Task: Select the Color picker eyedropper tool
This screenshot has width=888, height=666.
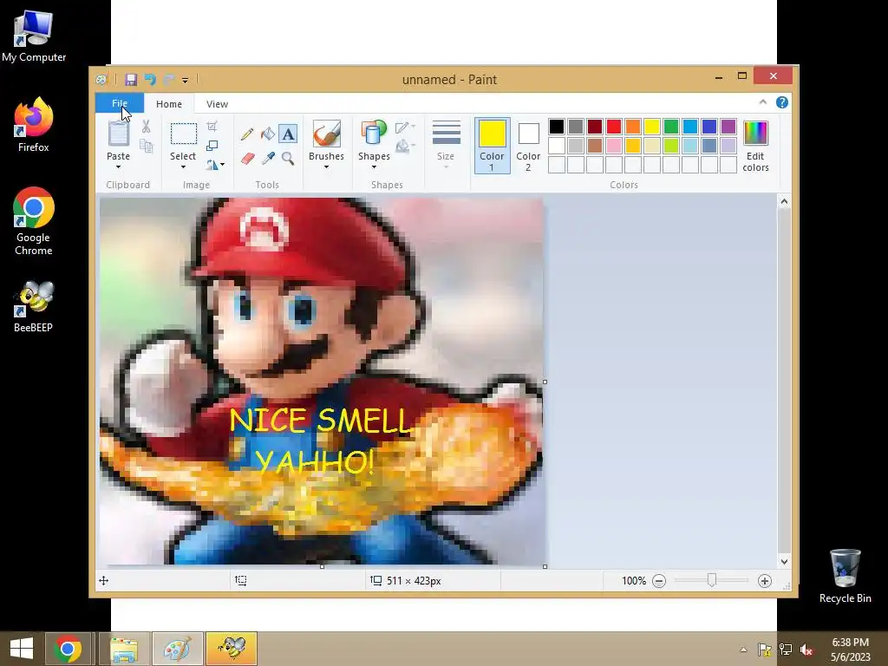Action: (268, 158)
